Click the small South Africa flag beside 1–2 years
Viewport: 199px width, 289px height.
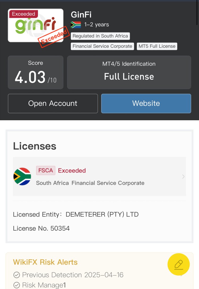tap(76, 25)
